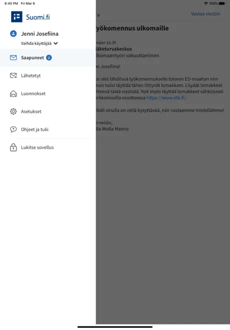Click the unread count badge on Saapuneet
This screenshot has width=230, height=330.
tap(49, 58)
